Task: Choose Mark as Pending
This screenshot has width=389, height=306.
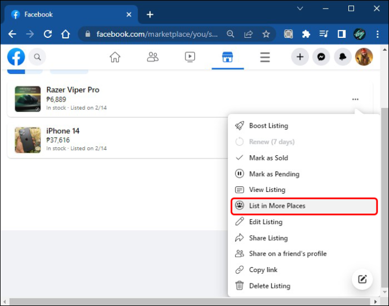Action: pyautogui.click(x=304, y=174)
